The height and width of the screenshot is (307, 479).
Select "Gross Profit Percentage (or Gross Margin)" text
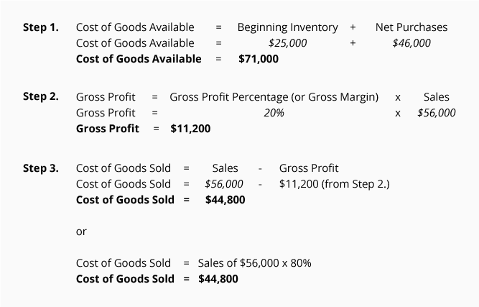pos(274,97)
